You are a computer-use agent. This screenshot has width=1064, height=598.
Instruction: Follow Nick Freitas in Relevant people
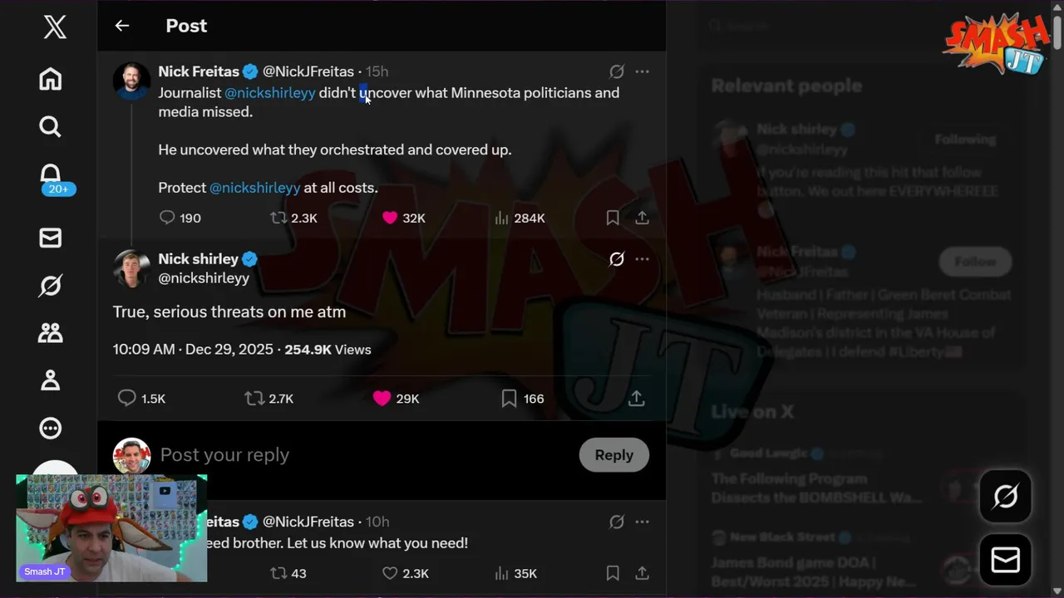pos(975,262)
